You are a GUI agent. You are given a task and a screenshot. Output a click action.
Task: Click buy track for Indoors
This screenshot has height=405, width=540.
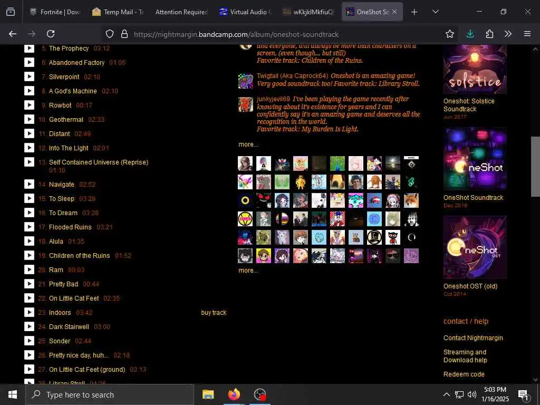pos(214,312)
